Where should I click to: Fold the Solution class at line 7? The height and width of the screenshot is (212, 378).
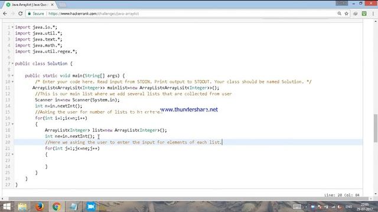[x=12, y=64]
